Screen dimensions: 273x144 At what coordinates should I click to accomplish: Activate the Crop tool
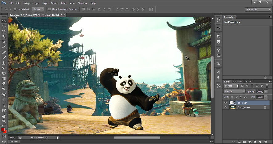tap(4, 42)
